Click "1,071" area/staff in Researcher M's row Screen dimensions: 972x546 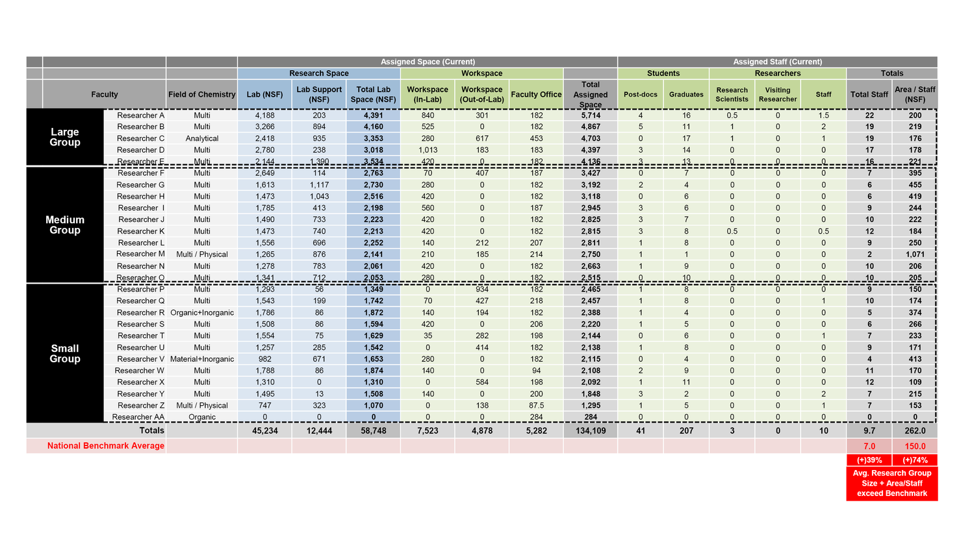[x=915, y=254]
